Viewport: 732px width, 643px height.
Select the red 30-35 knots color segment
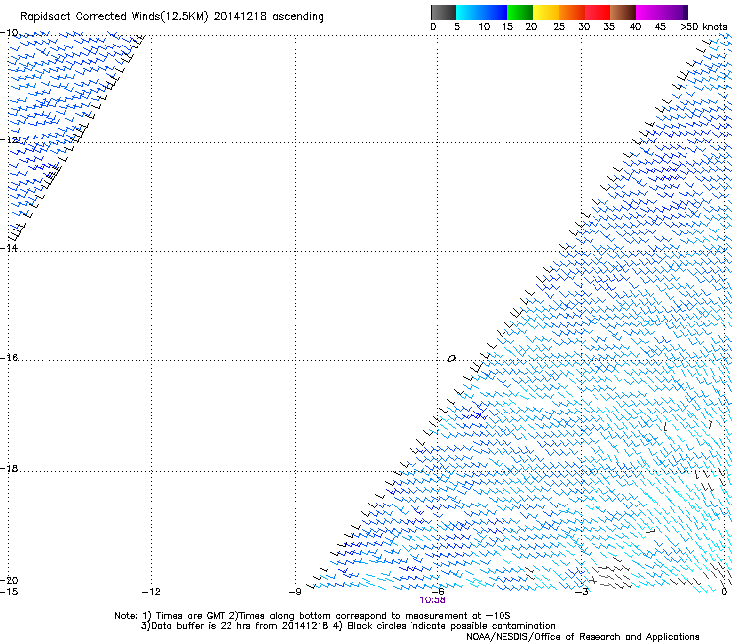tap(597, 12)
